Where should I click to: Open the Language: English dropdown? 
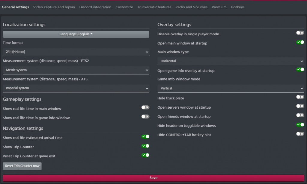click(x=76, y=34)
